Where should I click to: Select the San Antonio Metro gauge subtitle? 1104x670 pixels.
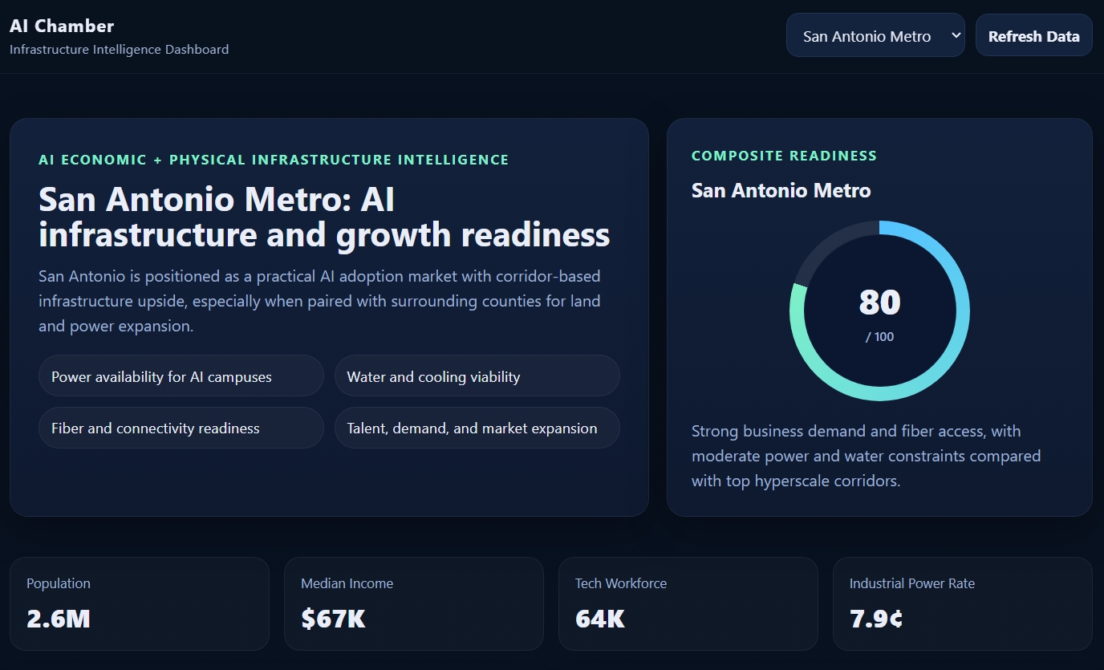pos(781,190)
